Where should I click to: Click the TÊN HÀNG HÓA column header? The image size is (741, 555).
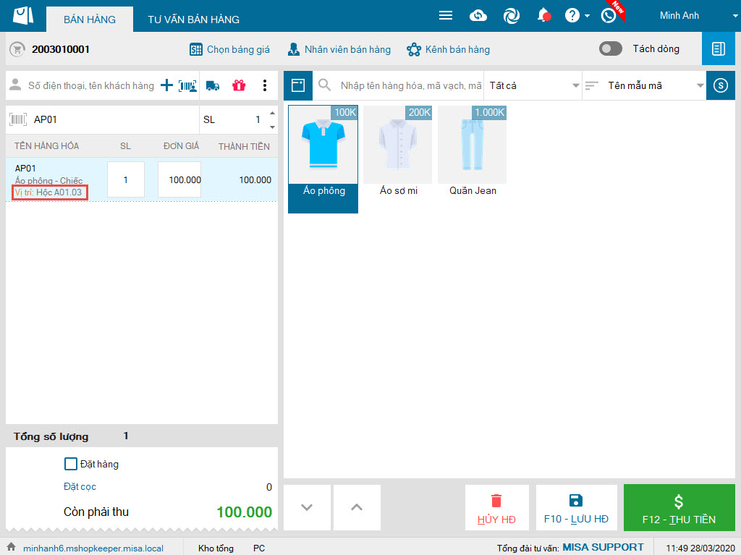tap(46, 146)
